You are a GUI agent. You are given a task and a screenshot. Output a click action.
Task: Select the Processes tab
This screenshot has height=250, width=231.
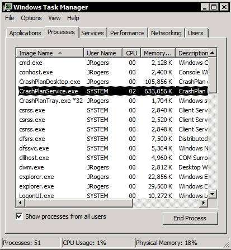click(61, 32)
